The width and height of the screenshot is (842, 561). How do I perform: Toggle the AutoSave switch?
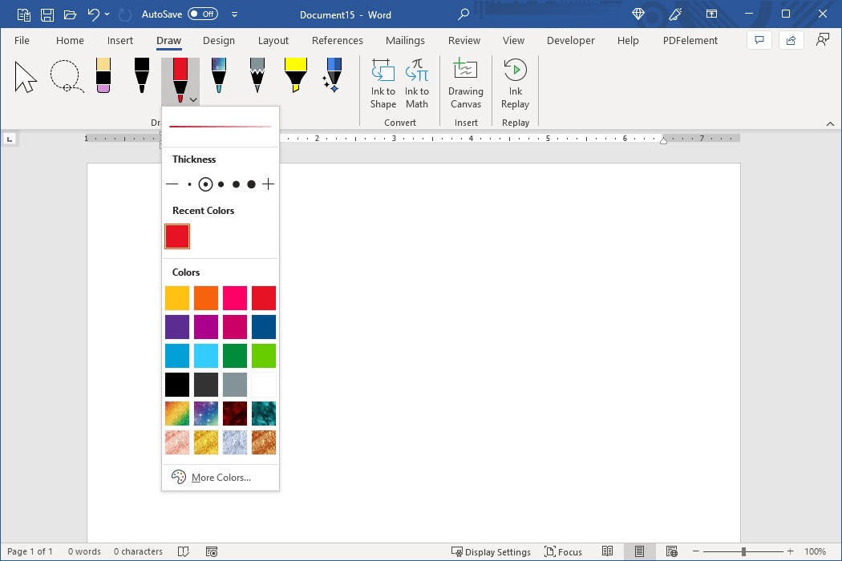pyautogui.click(x=202, y=14)
